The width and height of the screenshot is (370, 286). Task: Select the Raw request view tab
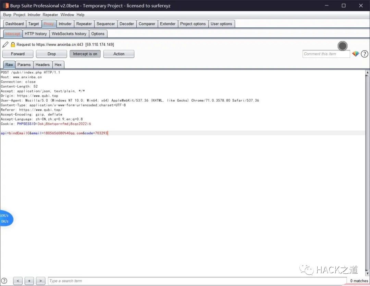tap(9, 65)
